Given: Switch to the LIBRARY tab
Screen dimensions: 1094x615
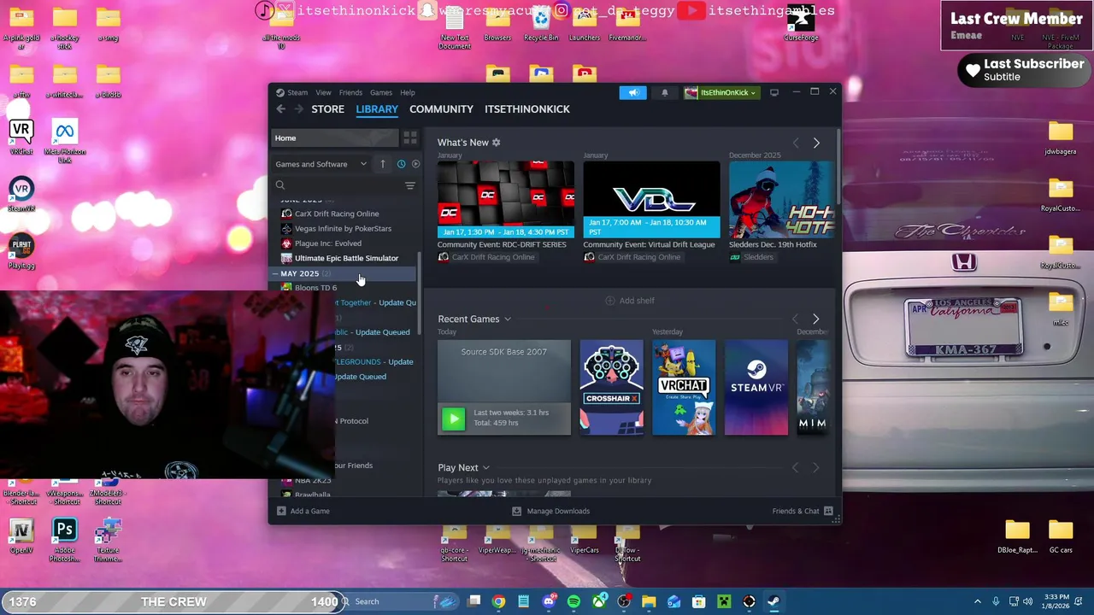Looking at the screenshot, I should click(x=377, y=108).
